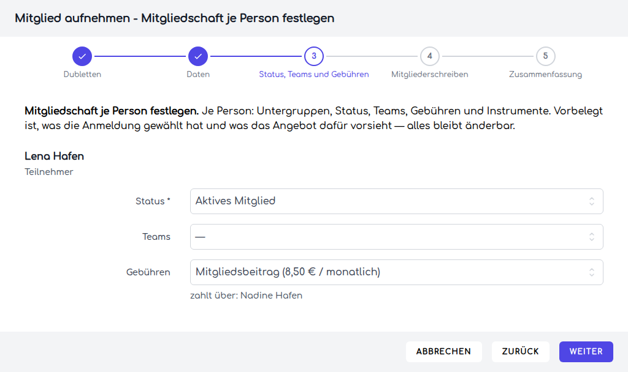This screenshot has height=372, width=628.
Task: Click the ZURÜCK button
Action: tap(520, 352)
